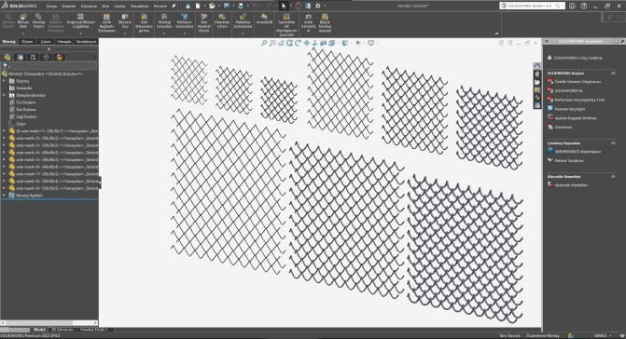Click the Montaj İlişkisi paperclip tool
Image resolution: width=626 pixels, height=339 pixels.
[x=38, y=21]
